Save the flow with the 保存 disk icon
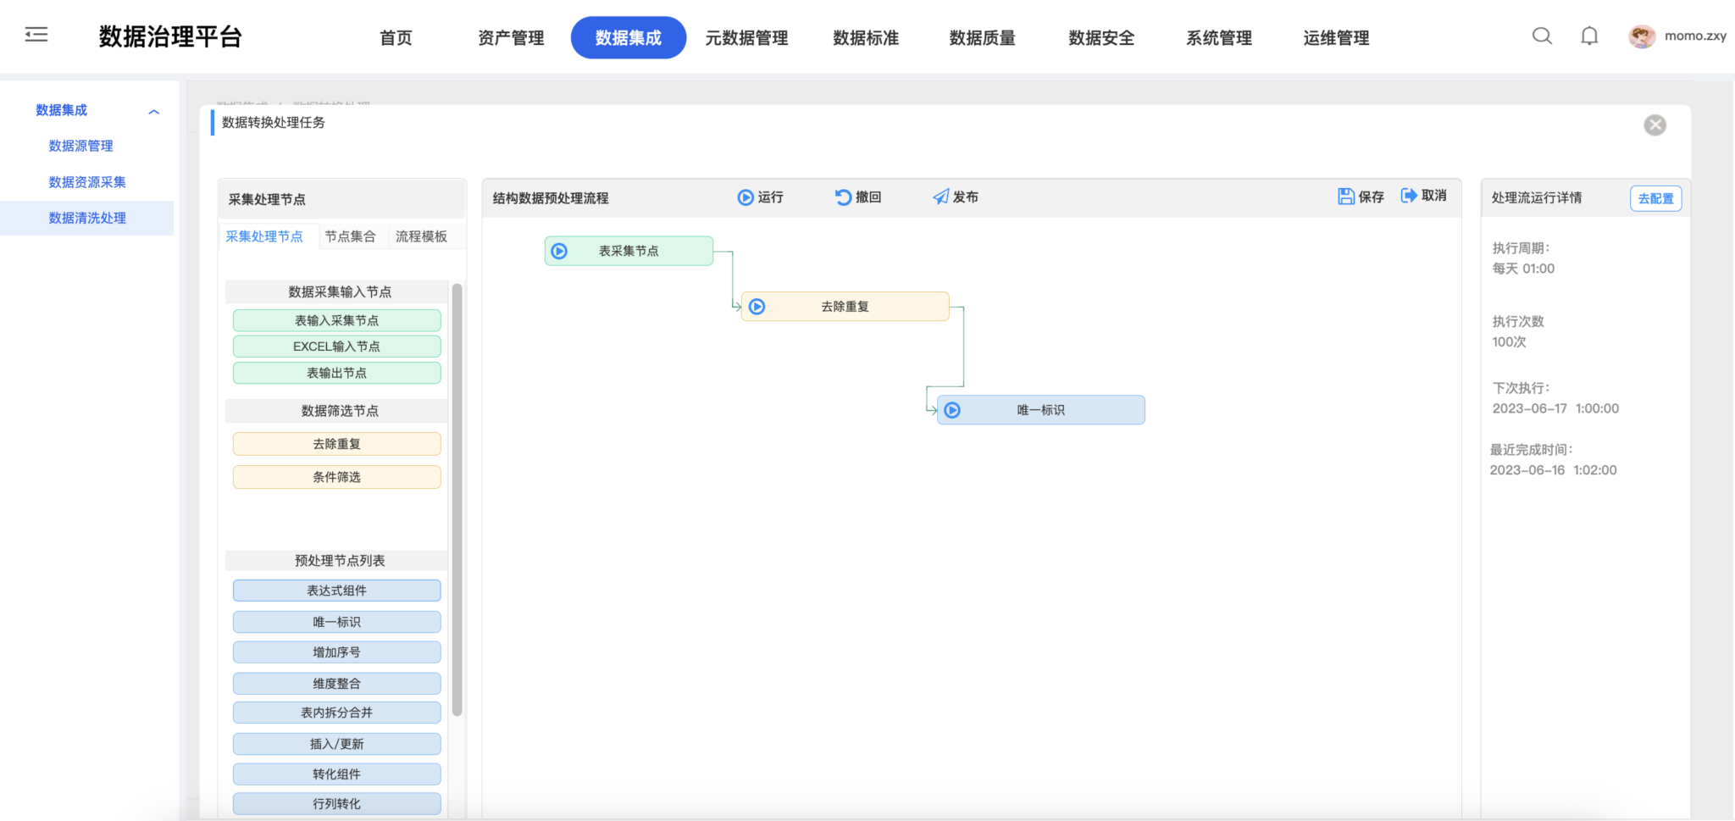The height and width of the screenshot is (821, 1735). [1347, 196]
